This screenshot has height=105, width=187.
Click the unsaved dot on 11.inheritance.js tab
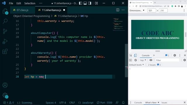64,10
